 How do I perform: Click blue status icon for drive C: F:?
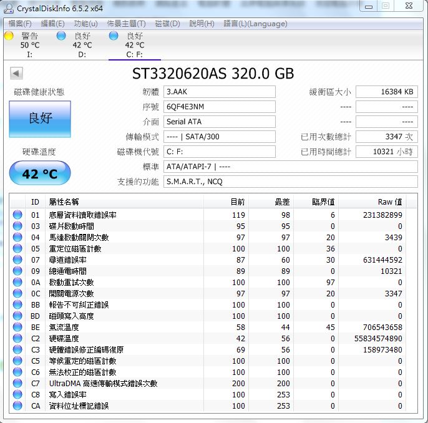[114, 36]
